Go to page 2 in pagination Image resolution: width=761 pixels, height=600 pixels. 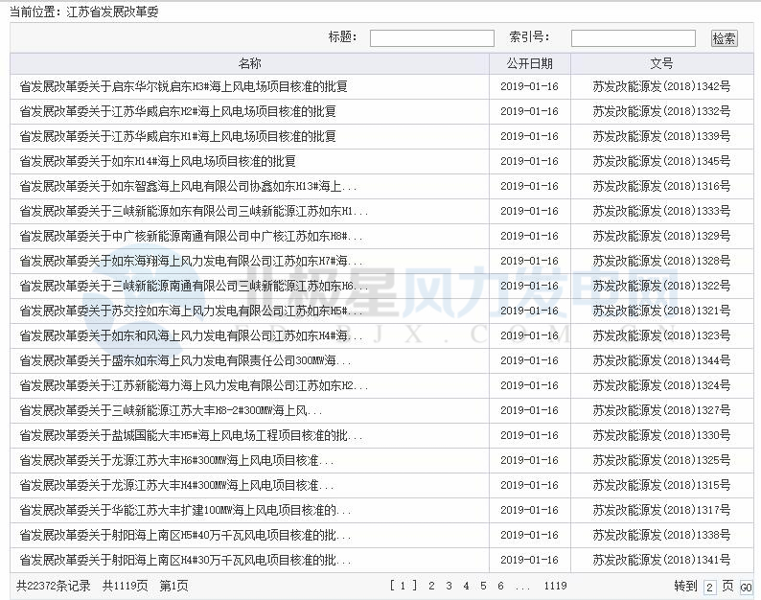click(431, 586)
